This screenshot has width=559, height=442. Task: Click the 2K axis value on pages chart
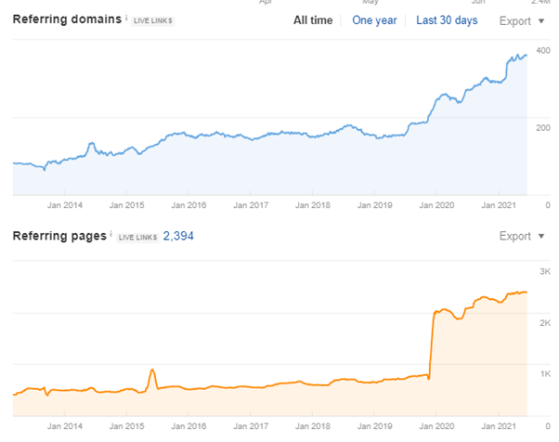click(545, 323)
